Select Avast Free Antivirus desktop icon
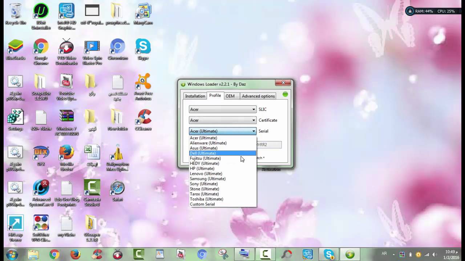Screen dimensions: 465x261 pyautogui.click(x=143, y=87)
